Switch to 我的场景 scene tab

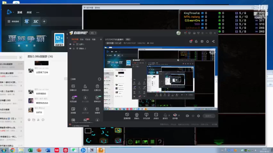click(75, 39)
